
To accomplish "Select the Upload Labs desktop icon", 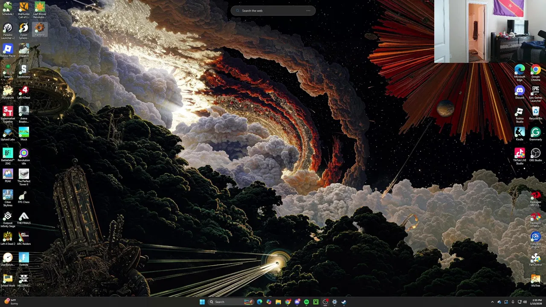I will 8,134.
